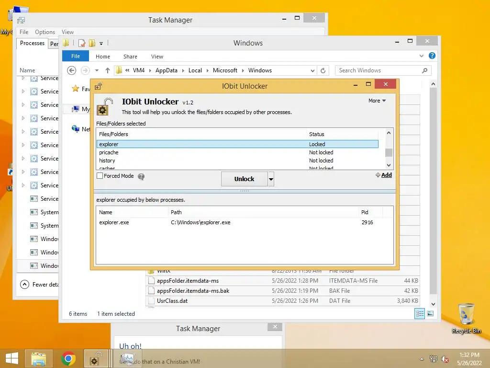This screenshot has width=490, height=368.
Task: Open the Options menu in Task Manager
Action: pyautogui.click(x=45, y=32)
